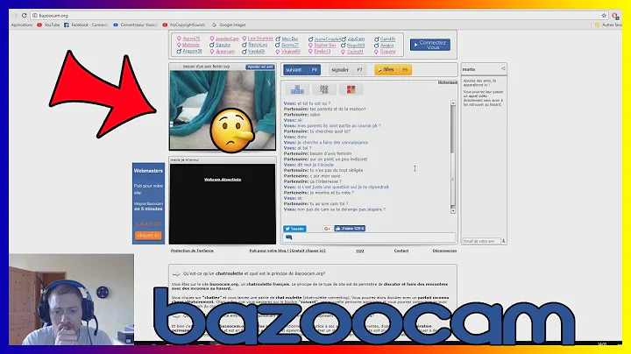Open the 'Contact' footer link
631x354 pixels.
[401, 251]
